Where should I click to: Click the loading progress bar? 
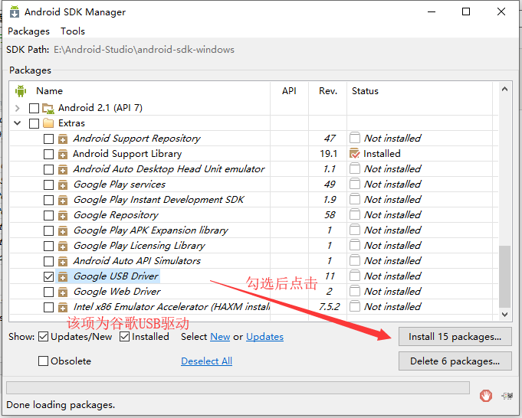(x=238, y=387)
